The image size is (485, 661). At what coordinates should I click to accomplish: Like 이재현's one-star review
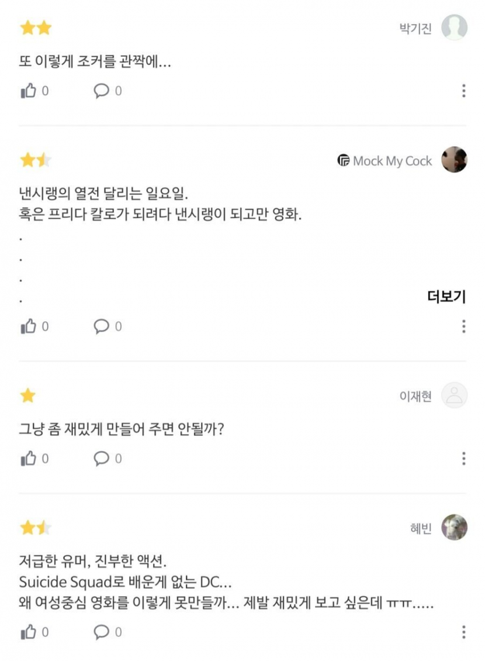pos(29,458)
